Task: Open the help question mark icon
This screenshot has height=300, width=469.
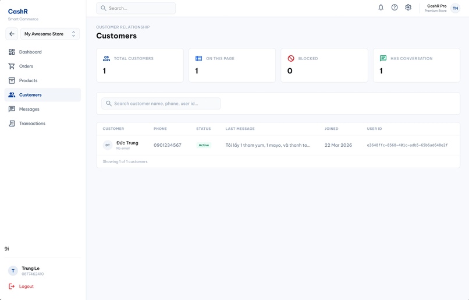Action: (x=395, y=8)
